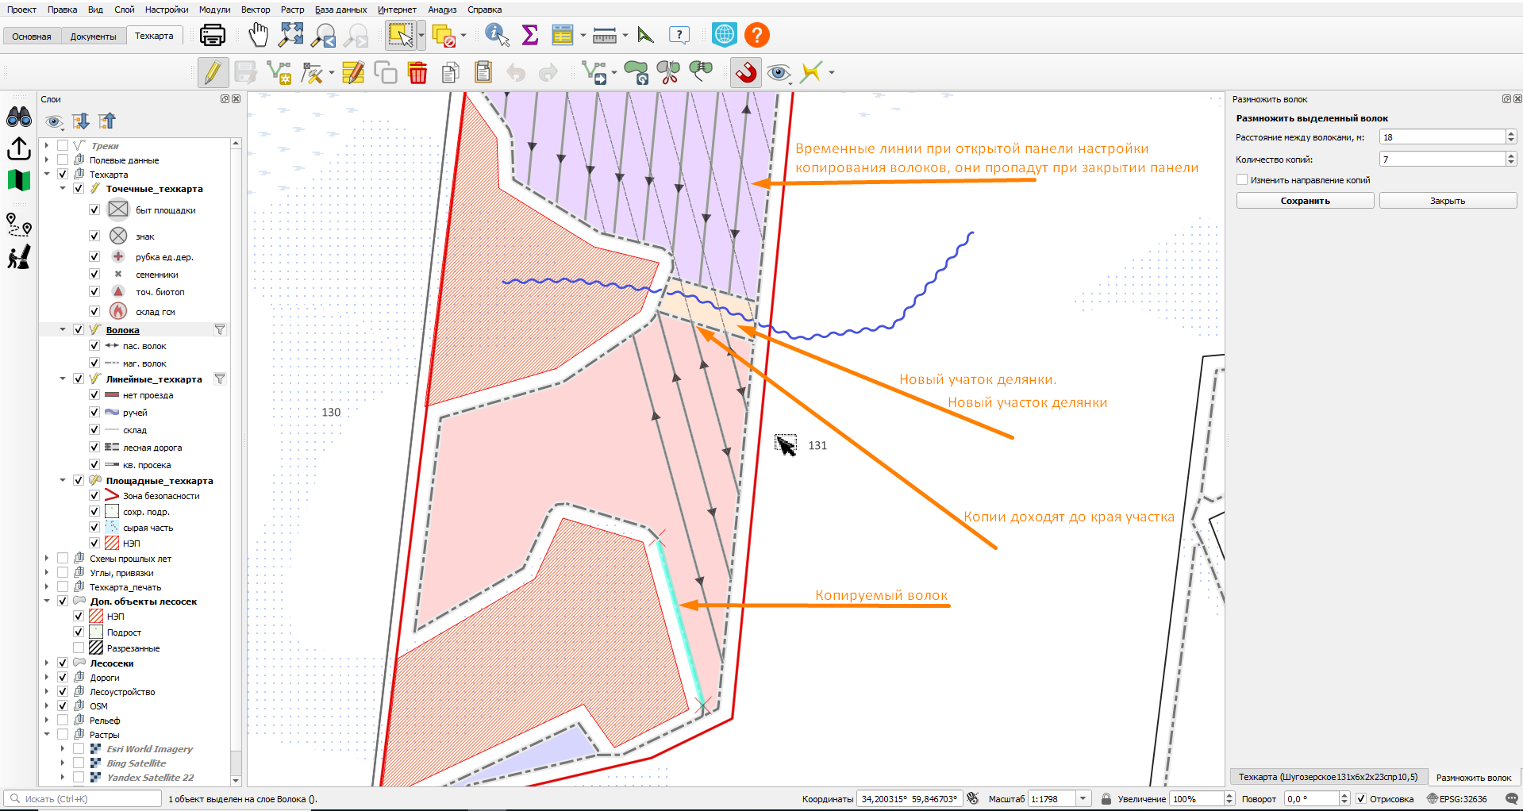Click the Expand All layers icon
The image size is (1523, 811).
[81, 121]
